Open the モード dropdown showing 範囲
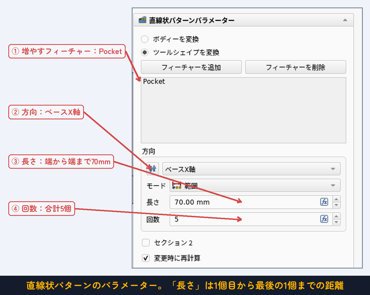 pyautogui.click(x=255, y=185)
